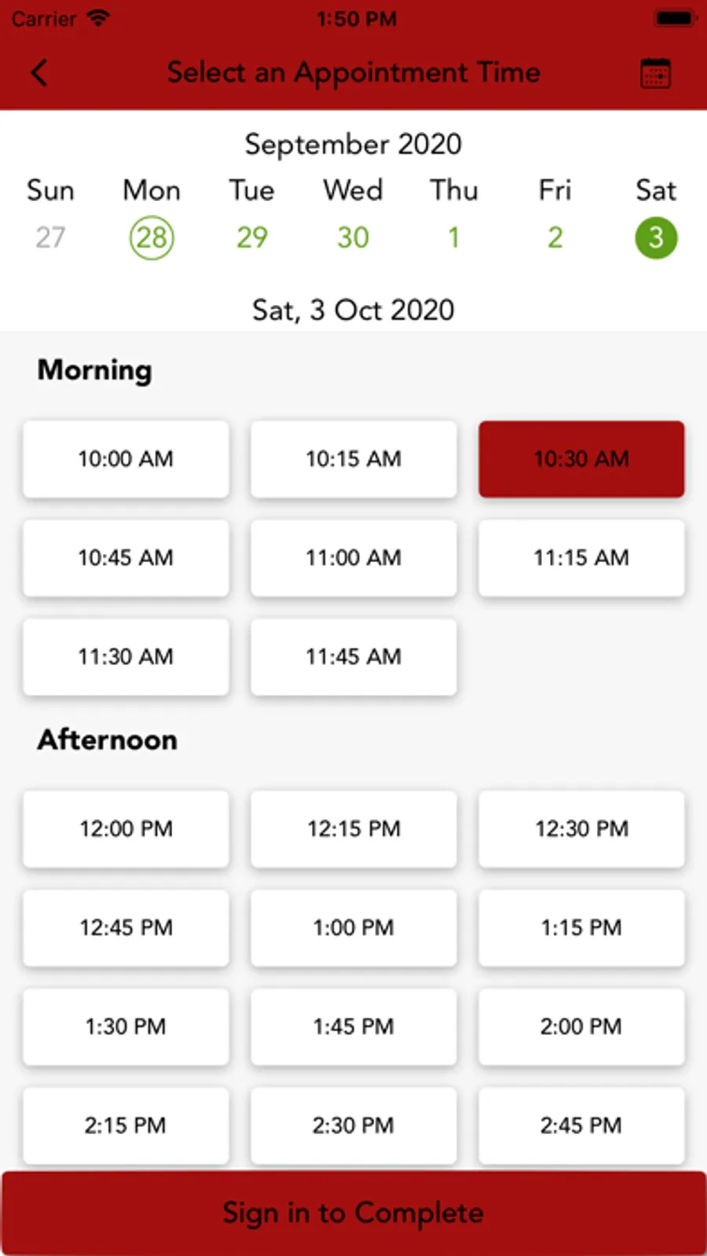Pick Friday the 2nd date

(x=555, y=237)
